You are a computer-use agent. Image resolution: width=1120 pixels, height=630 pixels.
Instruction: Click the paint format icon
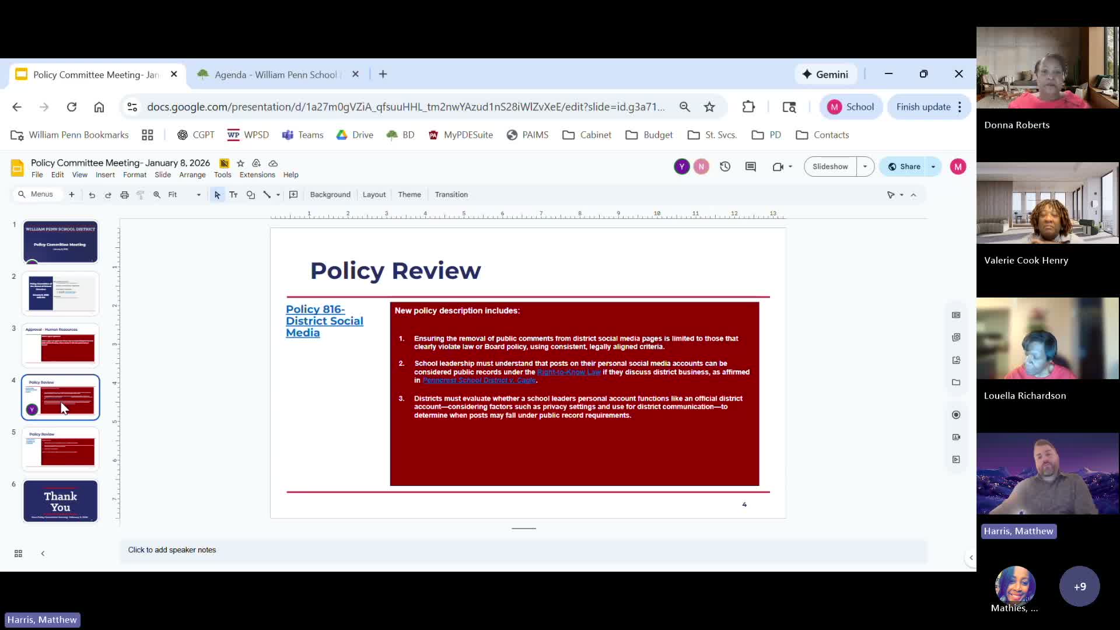point(141,195)
